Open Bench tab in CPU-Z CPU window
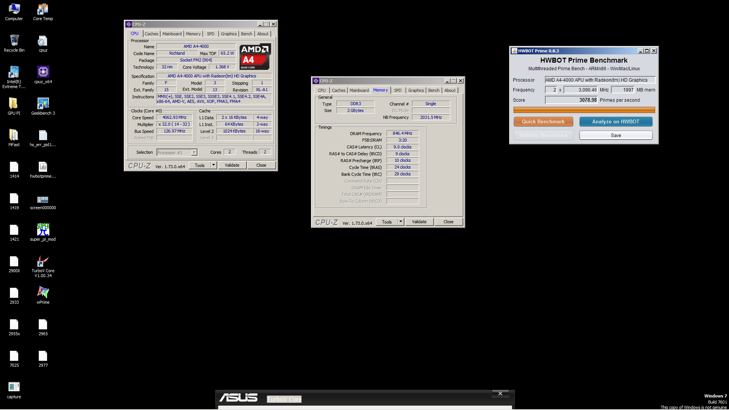The width and height of the screenshot is (729, 410). tap(247, 34)
